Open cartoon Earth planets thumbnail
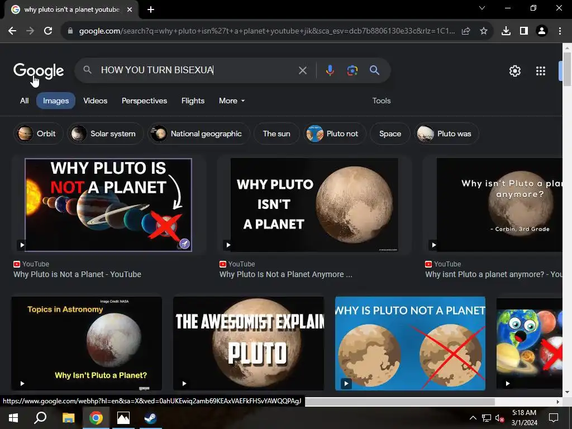 (x=530, y=344)
